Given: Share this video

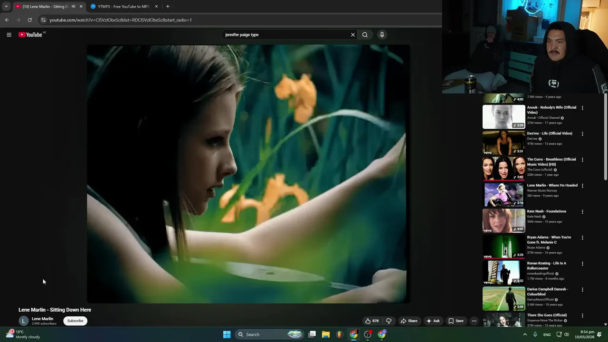Looking at the screenshot, I should 409,321.
